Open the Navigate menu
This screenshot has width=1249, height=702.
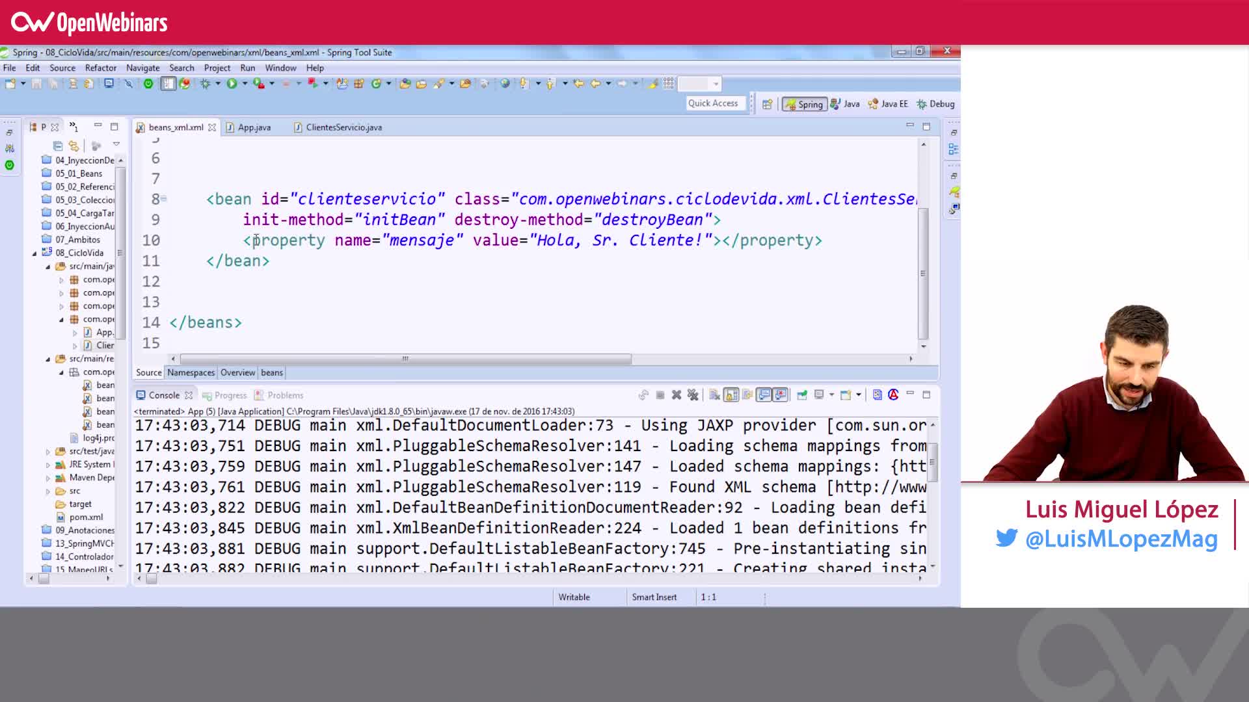(x=143, y=68)
